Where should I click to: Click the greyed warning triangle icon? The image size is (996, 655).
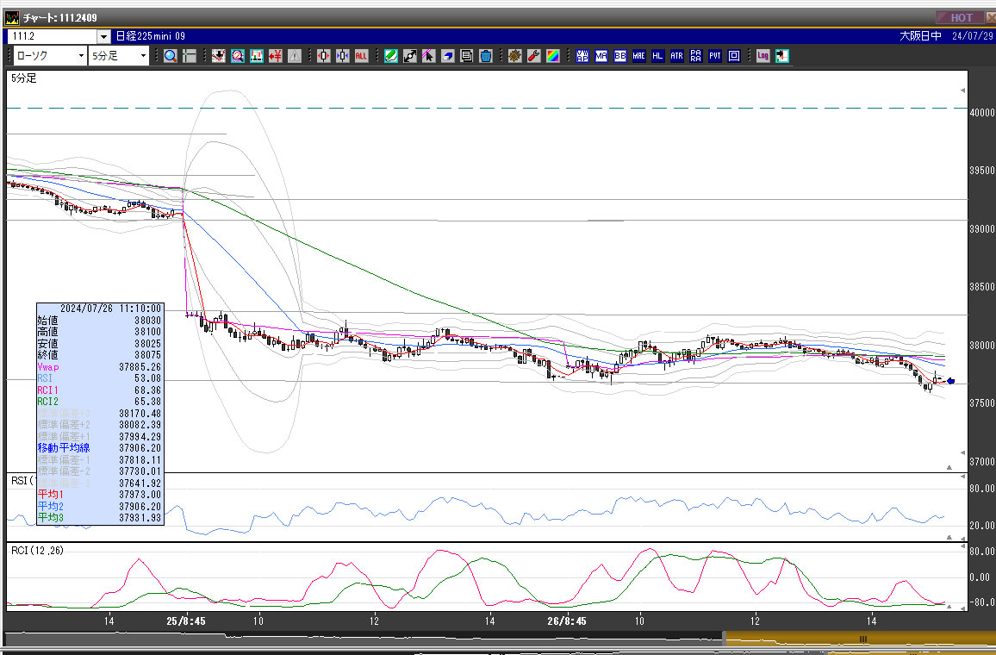tap(295, 56)
